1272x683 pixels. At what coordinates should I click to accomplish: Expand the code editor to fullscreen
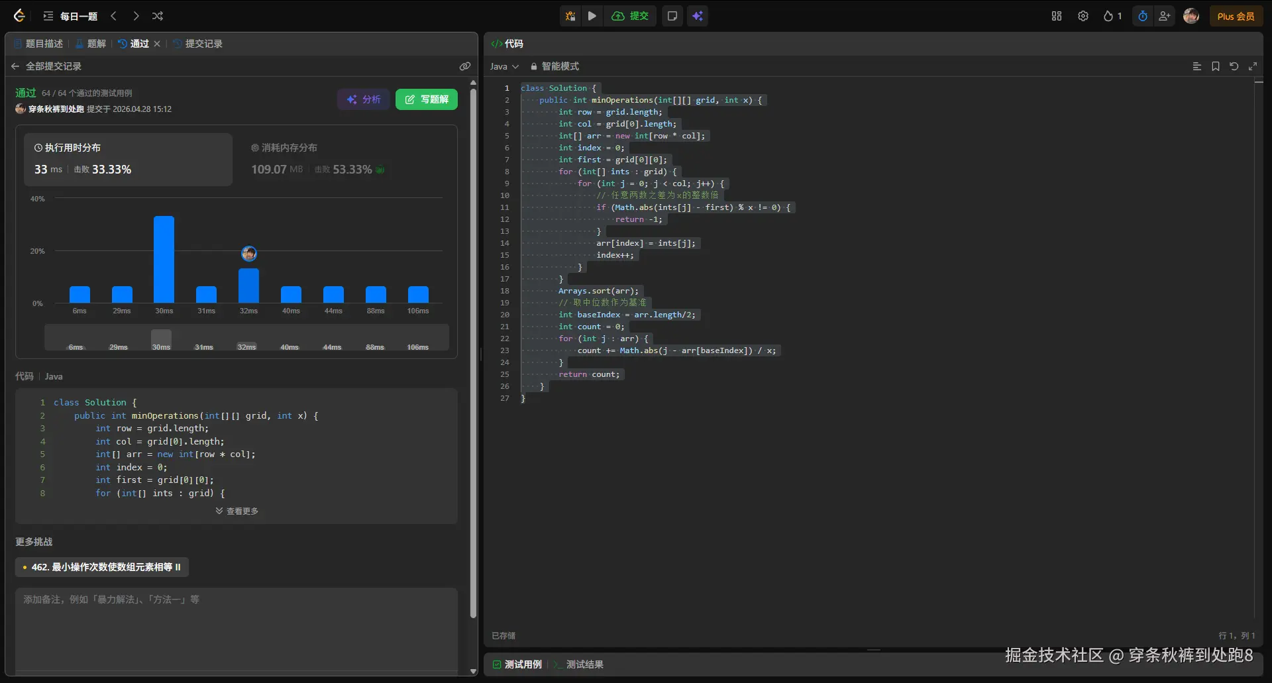point(1253,66)
